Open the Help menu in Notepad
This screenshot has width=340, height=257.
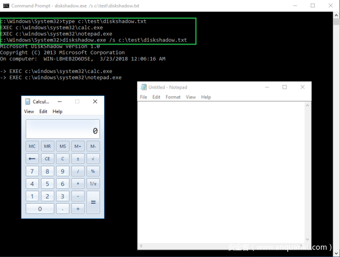click(206, 97)
